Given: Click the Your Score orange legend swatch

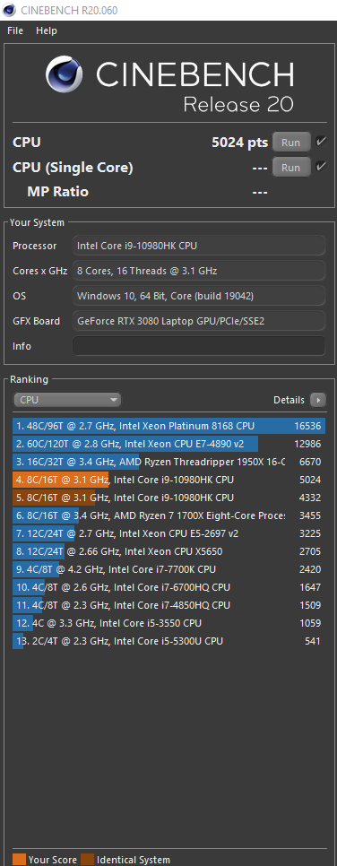Looking at the screenshot, I should pyautogui.click(x=19, y=860).
